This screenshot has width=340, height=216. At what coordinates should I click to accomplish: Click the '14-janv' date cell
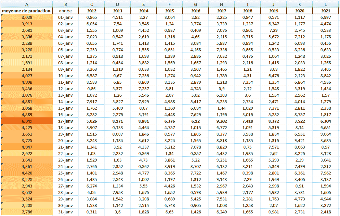point(65,102)
